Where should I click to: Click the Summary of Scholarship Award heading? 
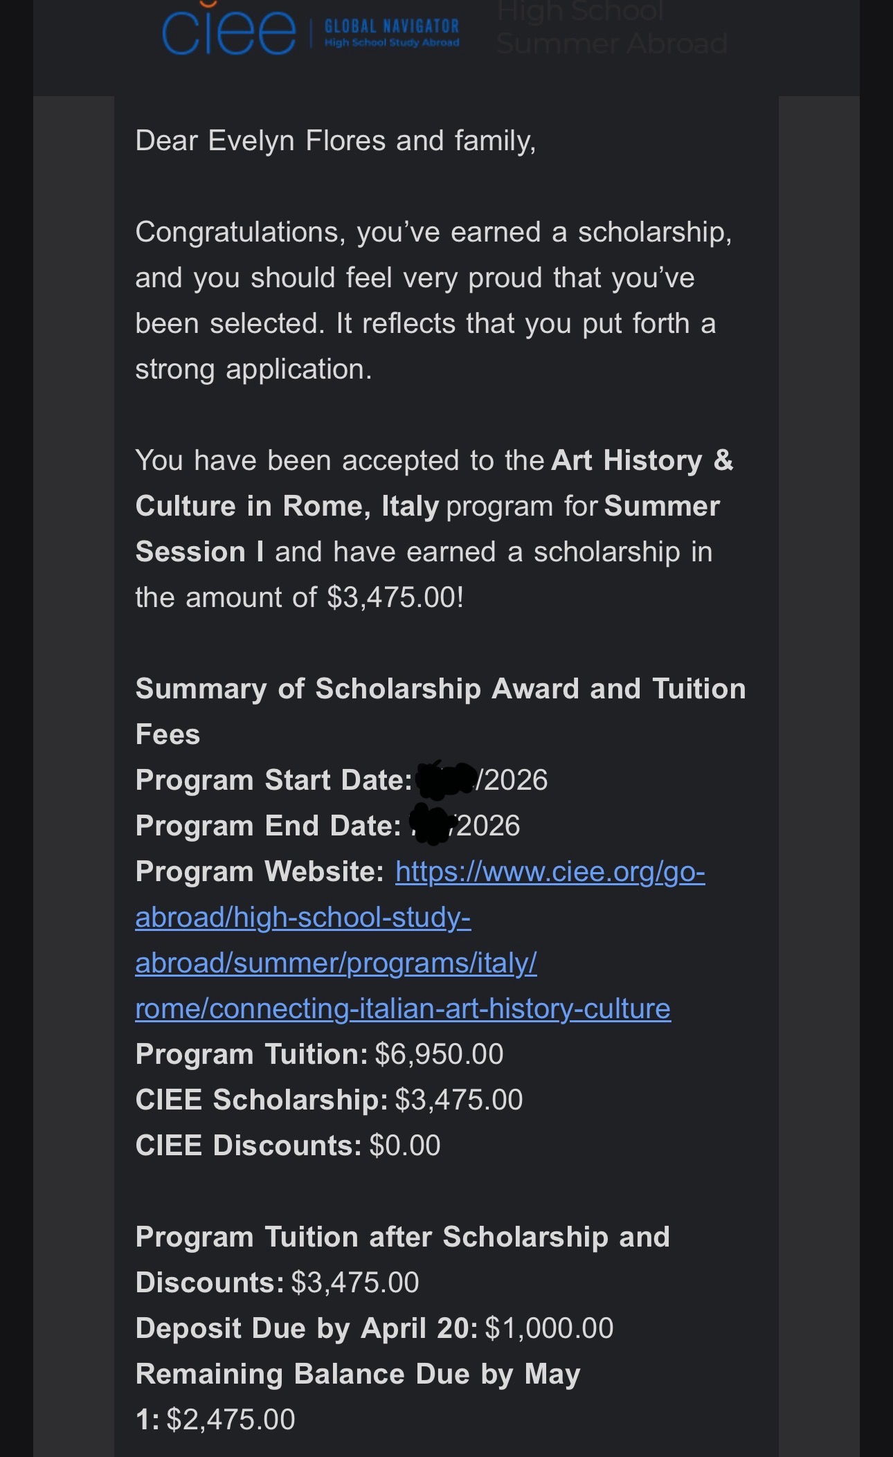[440, 689]
